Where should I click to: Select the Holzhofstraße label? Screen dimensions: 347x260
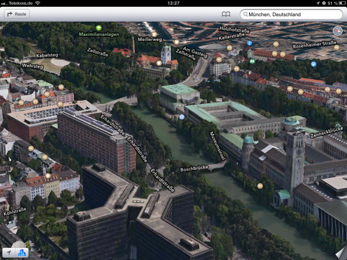[x=234, y=30]
